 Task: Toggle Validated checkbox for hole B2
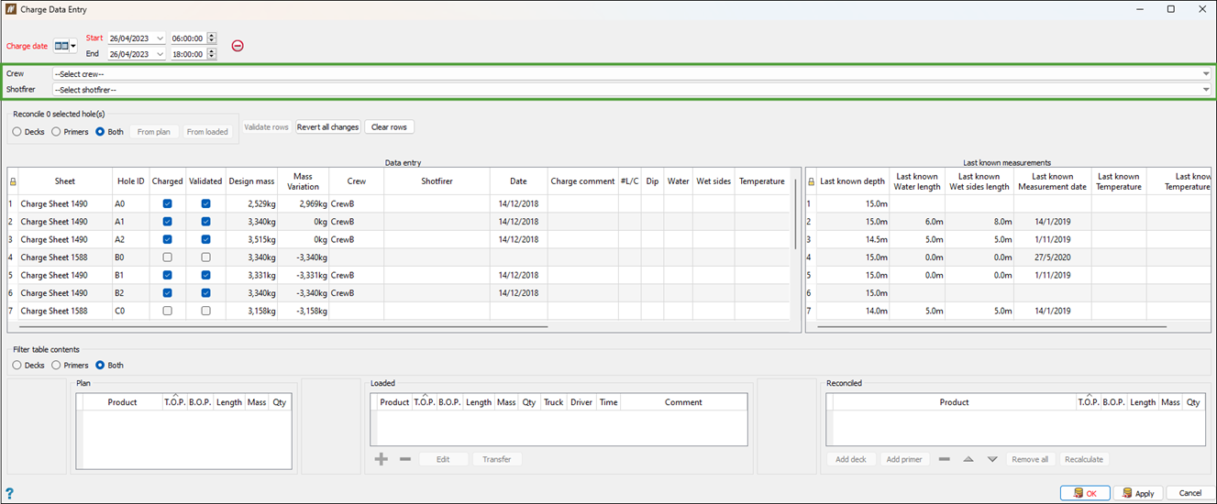click(x=205, y=293)
